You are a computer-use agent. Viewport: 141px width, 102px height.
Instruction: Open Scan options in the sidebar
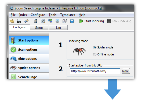tap(29, 50)
